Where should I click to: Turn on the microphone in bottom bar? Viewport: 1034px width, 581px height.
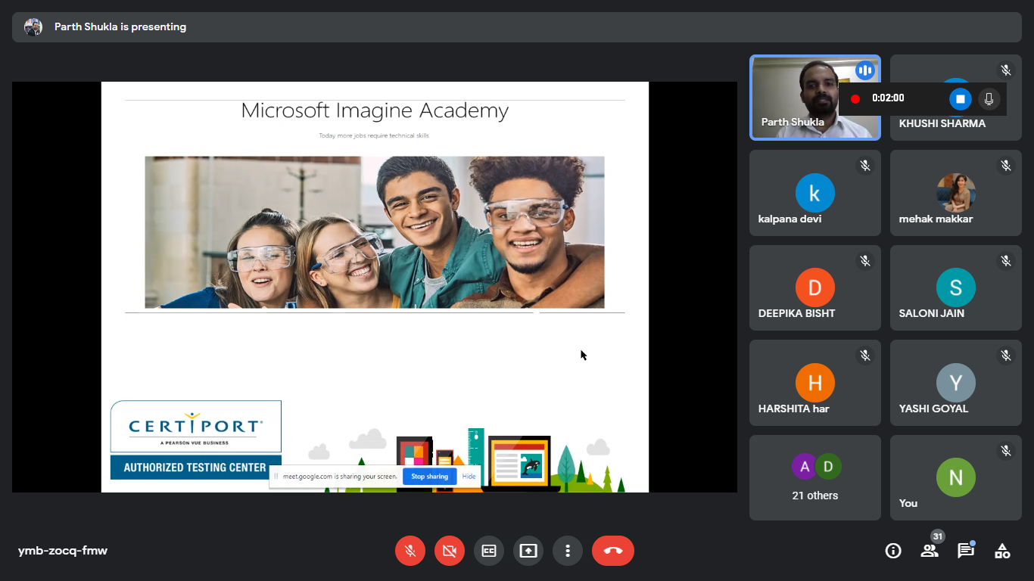click(x=410, y=551)
